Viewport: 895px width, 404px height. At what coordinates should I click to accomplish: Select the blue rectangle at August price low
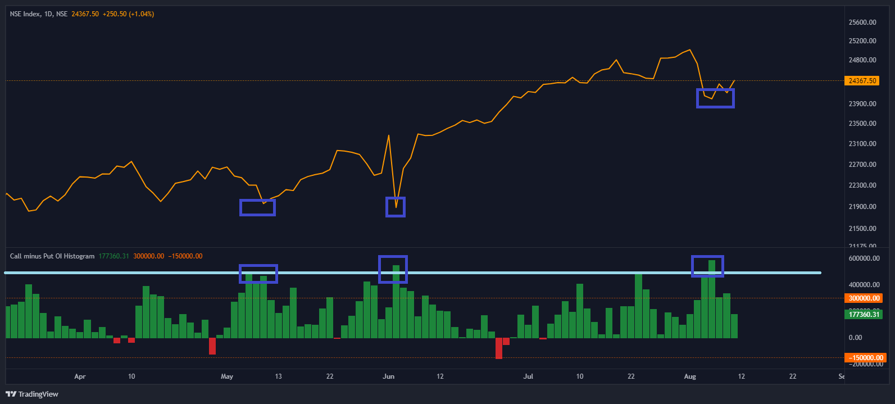[x=715, y=98]
